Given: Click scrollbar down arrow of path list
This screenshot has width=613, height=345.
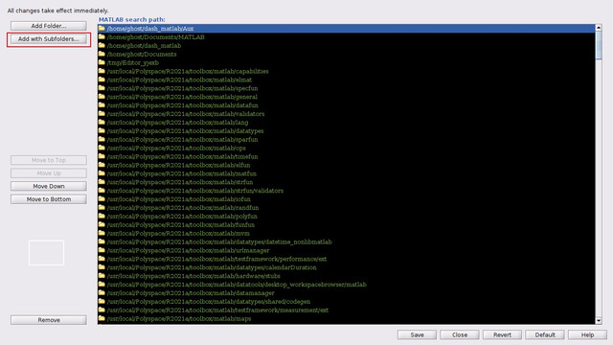Looking at the screenshot, I should [x=599, y=321].
